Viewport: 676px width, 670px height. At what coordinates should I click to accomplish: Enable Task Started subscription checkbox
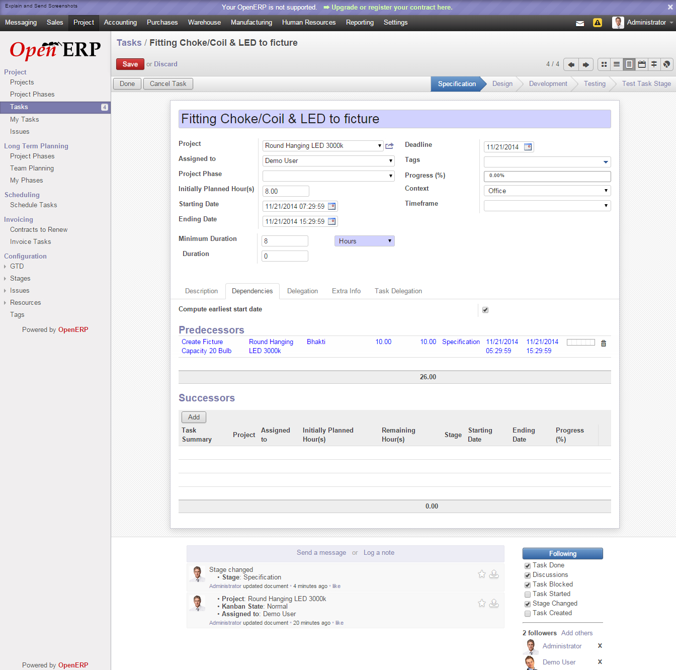coord(528,595)
